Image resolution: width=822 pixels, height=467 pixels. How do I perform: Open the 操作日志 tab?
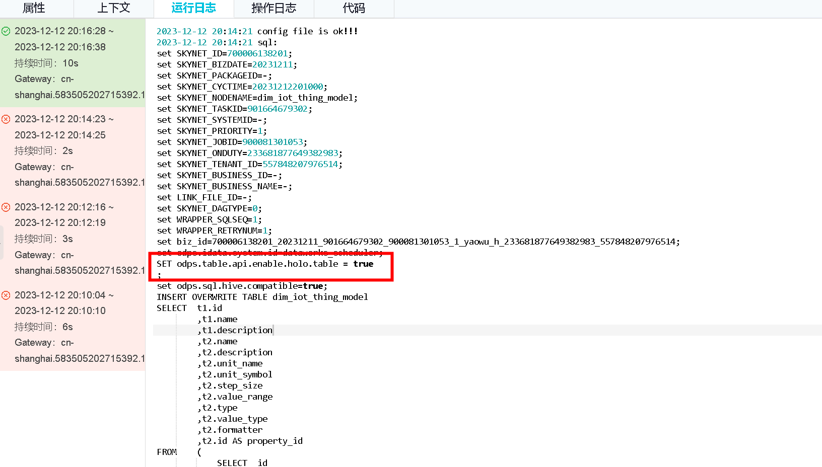[x=274, y=8]
